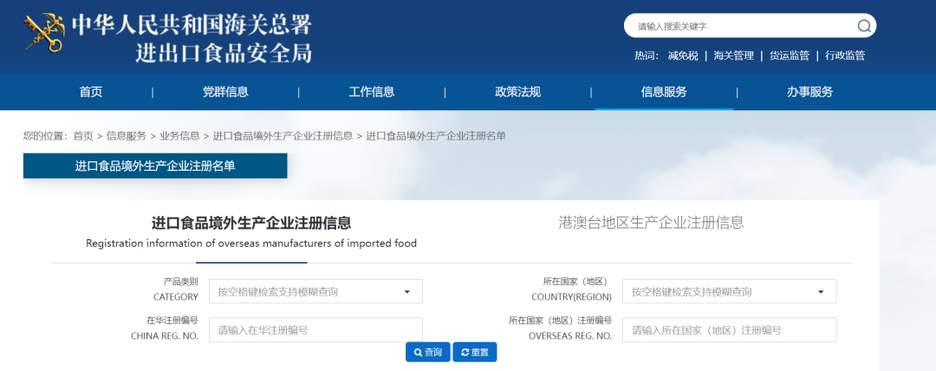
Task: Click the customs emblem logo
Action: tap(44, 34)
